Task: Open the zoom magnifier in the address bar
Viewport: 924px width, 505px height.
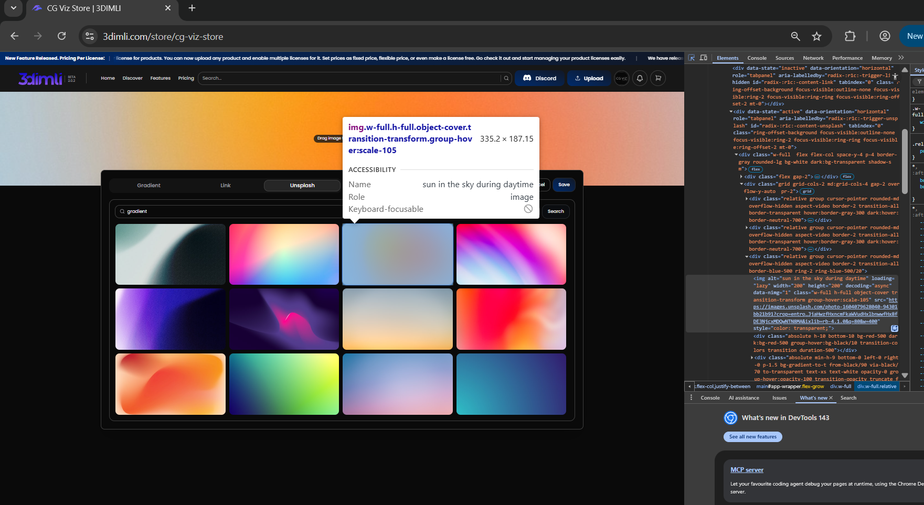Action: point(795,36)
